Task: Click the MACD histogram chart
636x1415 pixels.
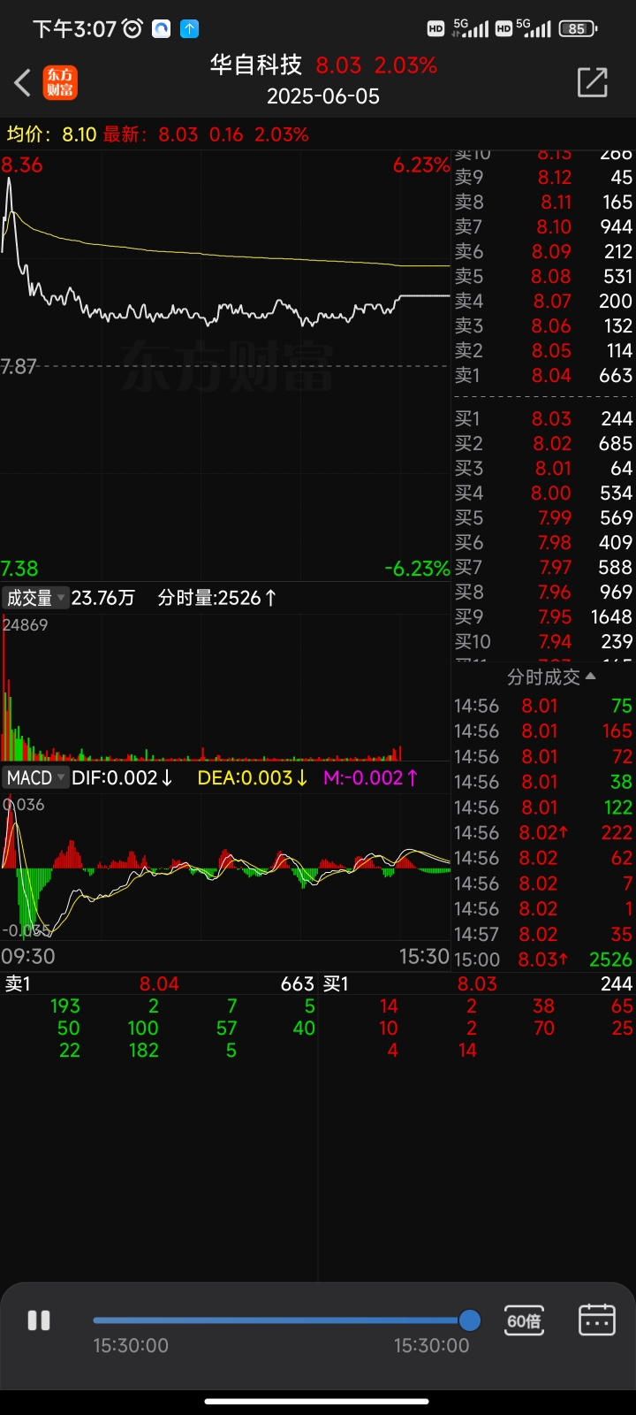Action: point(225,867)
